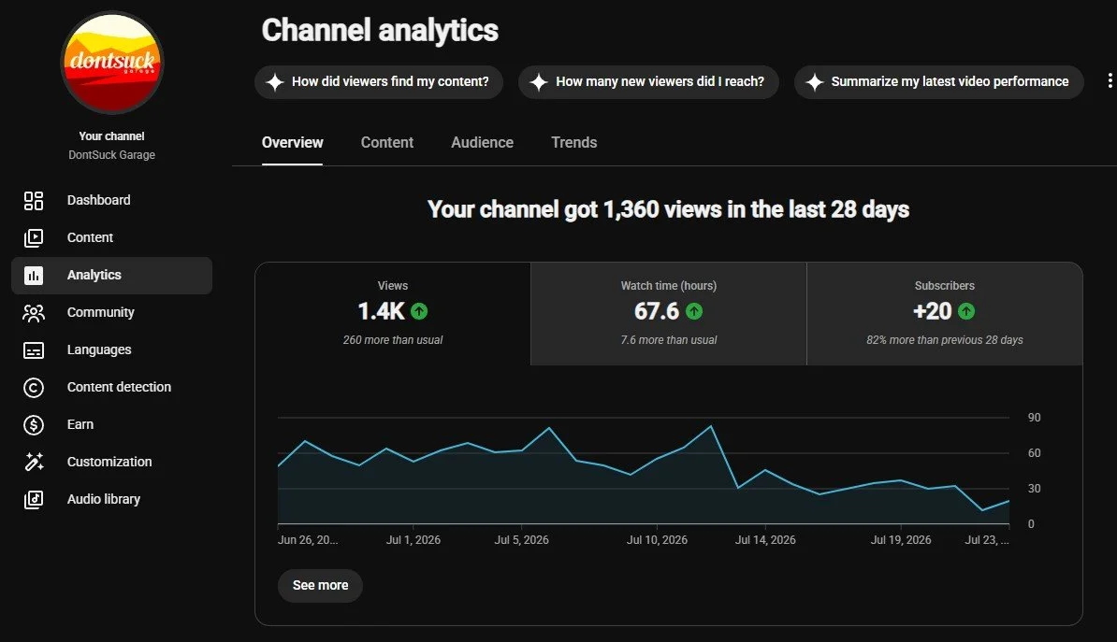
Task: Switch to the Content analytics tab
Action: (386, 142)
